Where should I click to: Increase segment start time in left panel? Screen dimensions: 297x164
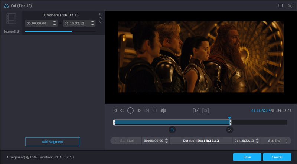click(x=55, y=21)
